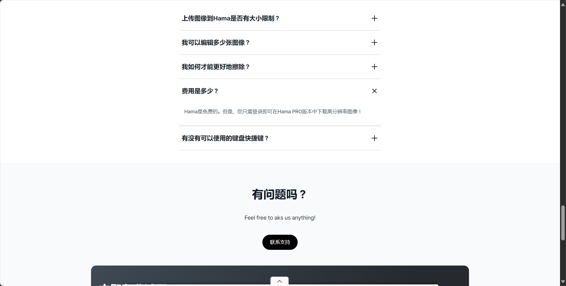Click the 有问题吗？ heading
The height and width of the screenshot is (286, 566).
pos(279,194)
